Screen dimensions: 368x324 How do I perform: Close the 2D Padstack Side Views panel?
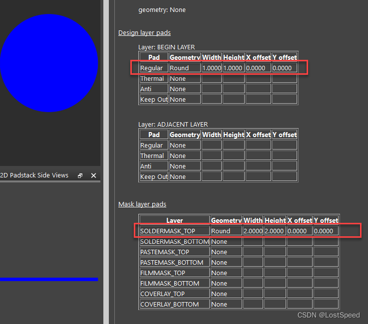(93, 175)
